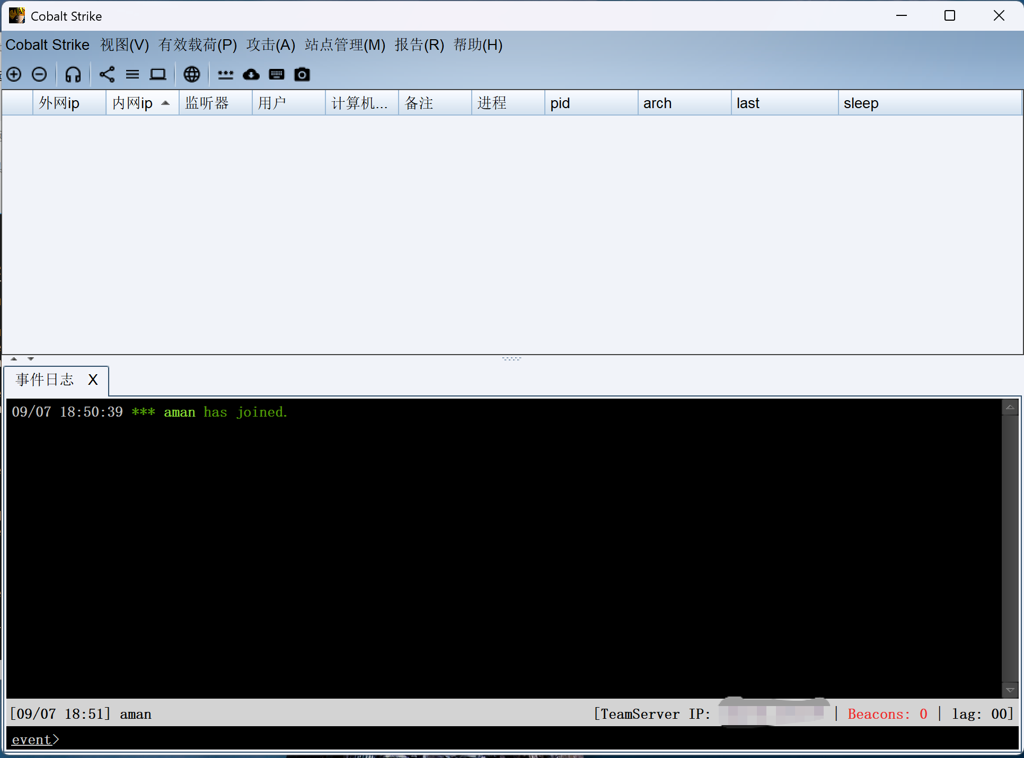1024x758 pixels.
Task: Close the 事件日志 tab with X
Action: click(x=93, y=380)
